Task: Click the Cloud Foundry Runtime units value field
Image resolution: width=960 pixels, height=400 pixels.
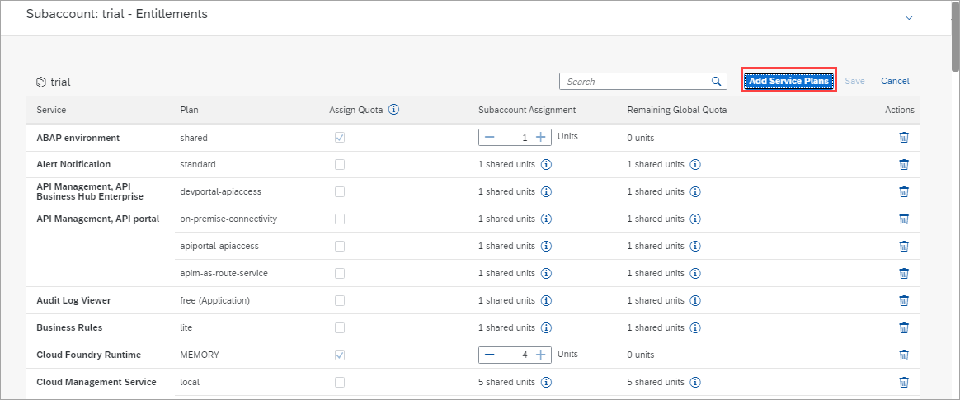Action: pyautogui.click(x=515, y=354)
